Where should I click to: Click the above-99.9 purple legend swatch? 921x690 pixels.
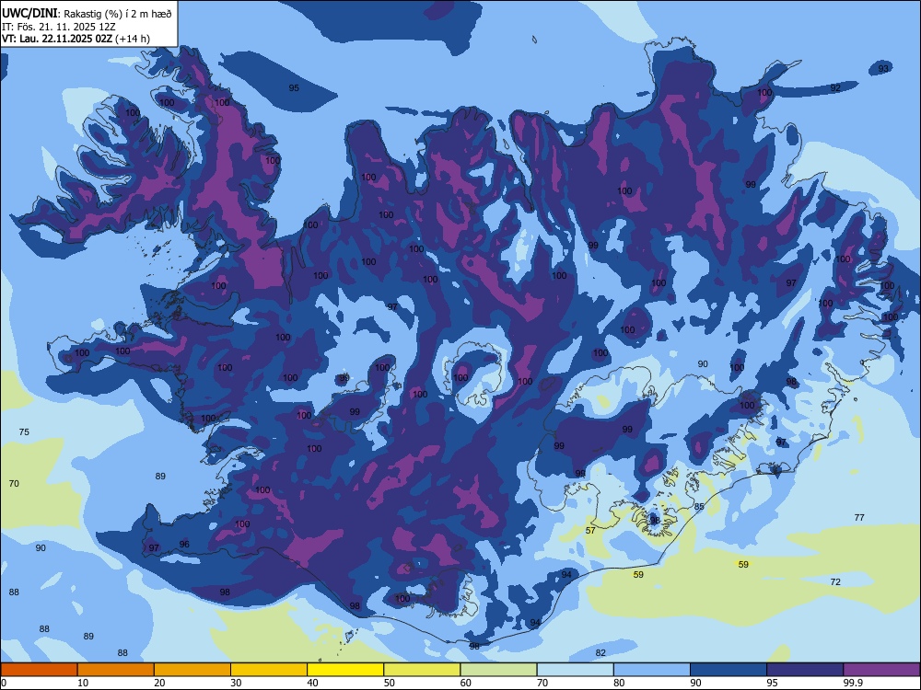pos(881,670)
